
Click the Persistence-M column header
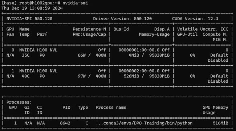tap(89, 29)
